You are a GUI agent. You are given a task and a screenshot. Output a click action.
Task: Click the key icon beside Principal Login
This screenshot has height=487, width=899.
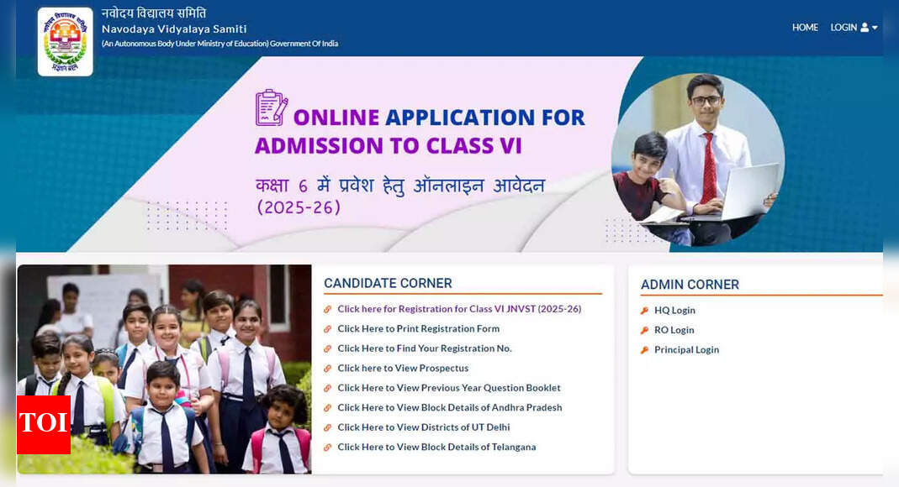coord(644,350)
